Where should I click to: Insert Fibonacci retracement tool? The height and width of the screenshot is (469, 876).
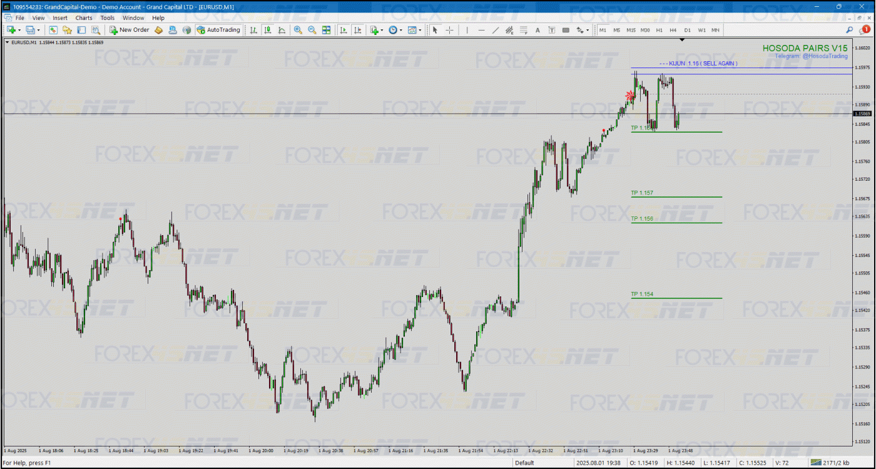(x=524, y=30)
